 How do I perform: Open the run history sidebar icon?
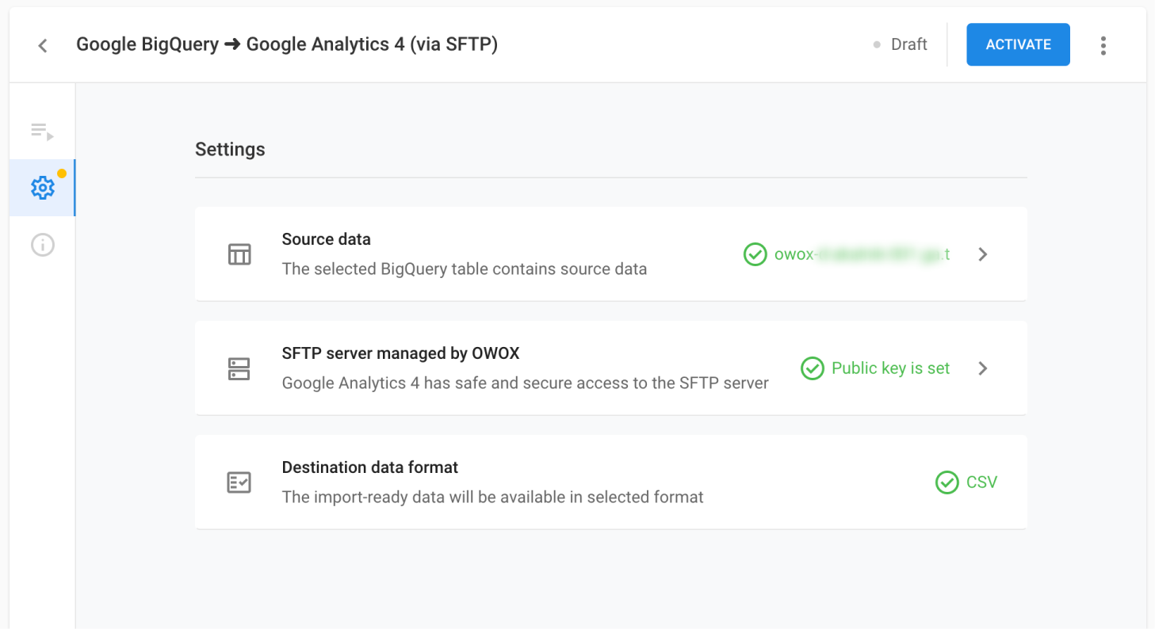pyautogui.click(x=42, y=132)
